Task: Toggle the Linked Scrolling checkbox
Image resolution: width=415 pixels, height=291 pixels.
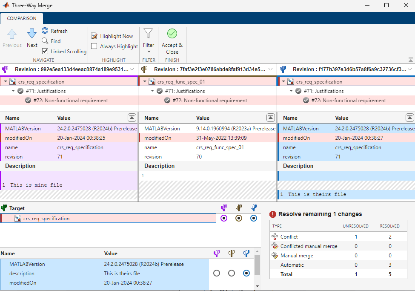Action: [x=45, y=51]
